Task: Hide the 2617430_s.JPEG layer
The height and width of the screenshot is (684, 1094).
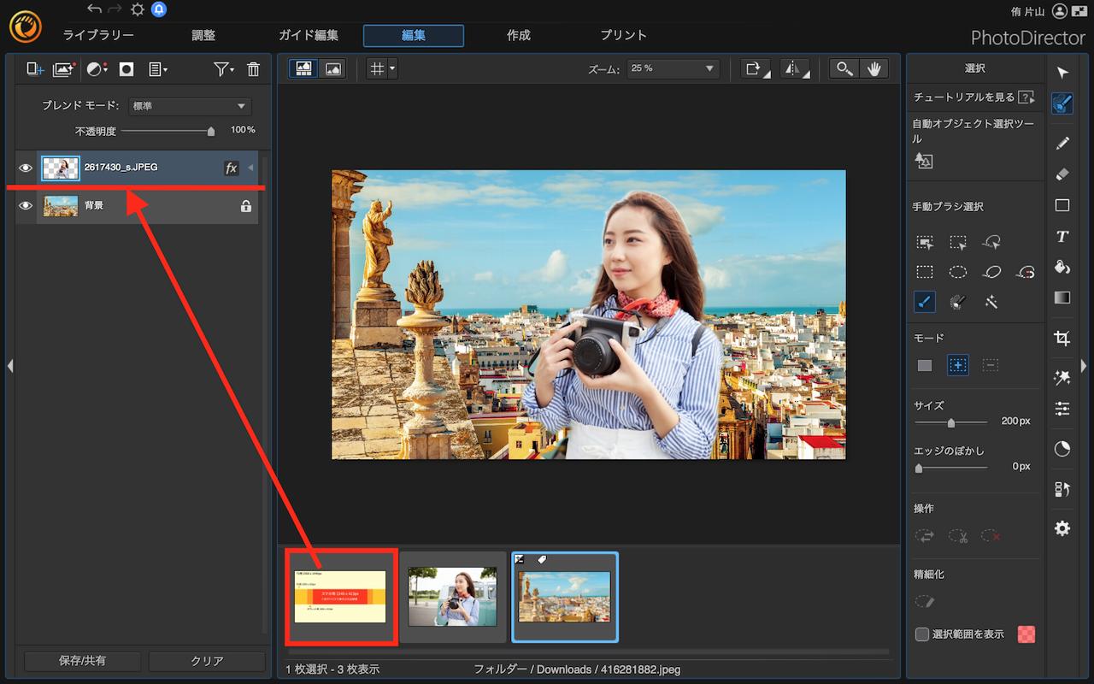Action: click(26, 168)
